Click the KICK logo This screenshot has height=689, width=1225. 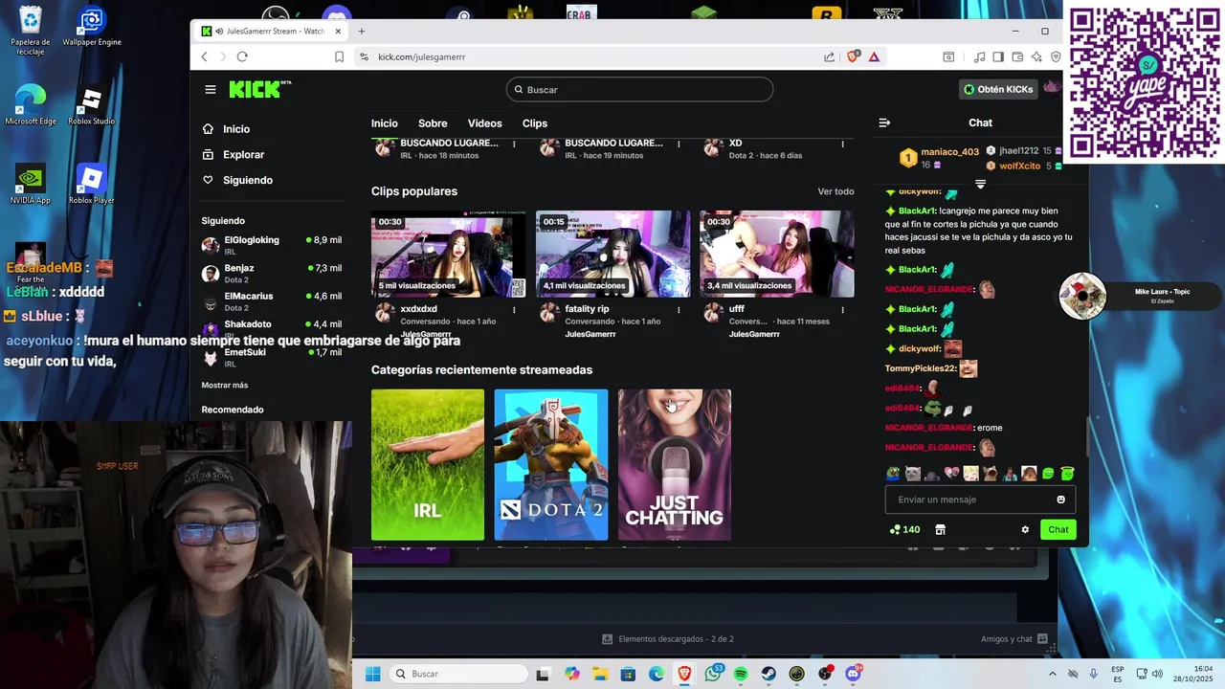click(259, 89)
